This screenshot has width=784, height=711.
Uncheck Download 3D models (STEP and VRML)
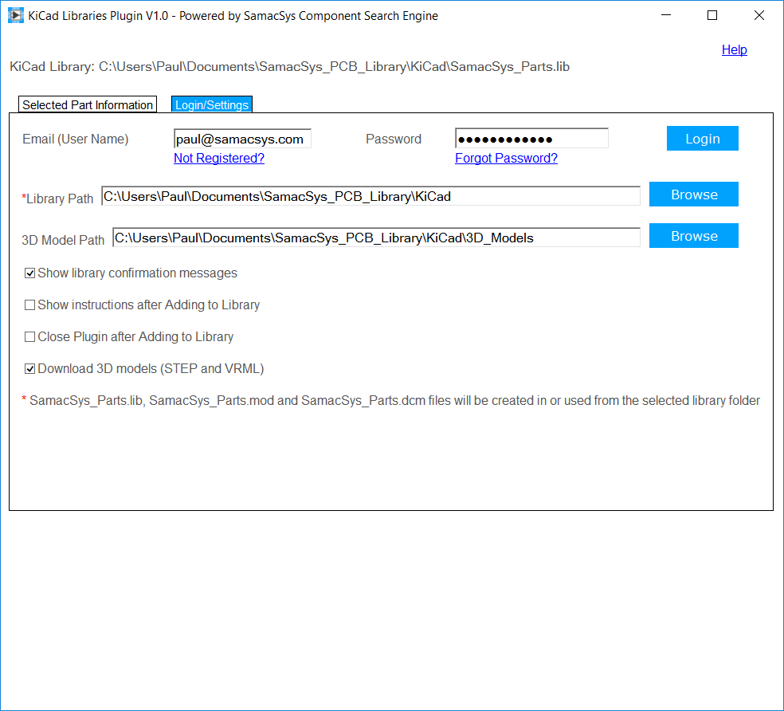(30, 369)
